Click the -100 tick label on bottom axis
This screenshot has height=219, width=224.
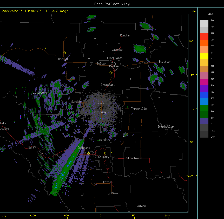click(32, 215)
